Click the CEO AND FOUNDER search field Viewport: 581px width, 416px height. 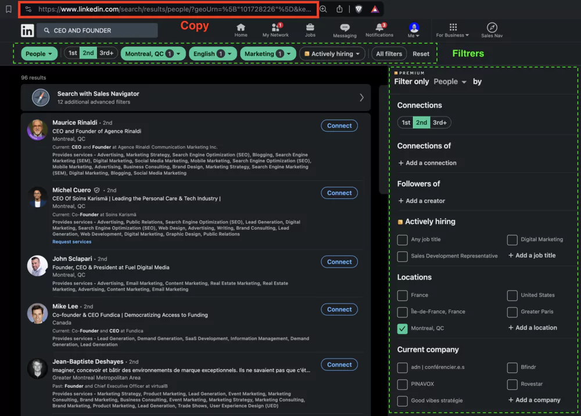pos(98,30)
